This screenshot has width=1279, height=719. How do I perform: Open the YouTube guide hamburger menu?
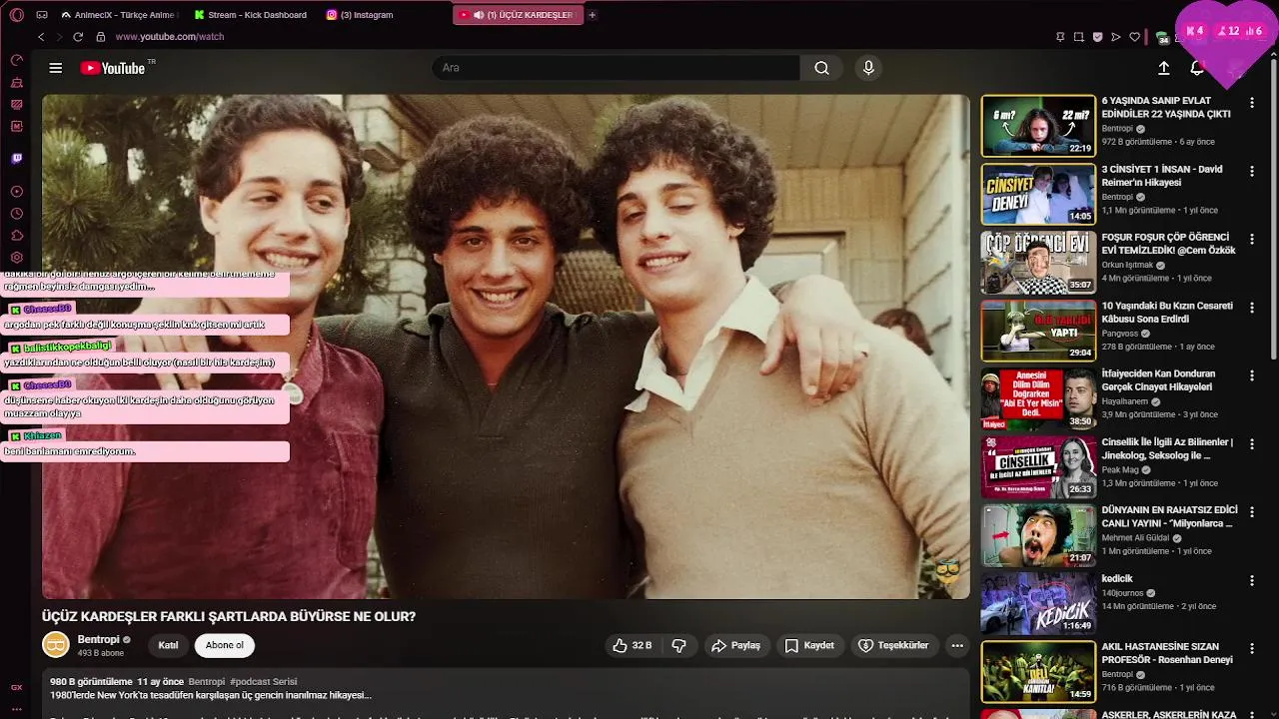[x=56, y=68]
